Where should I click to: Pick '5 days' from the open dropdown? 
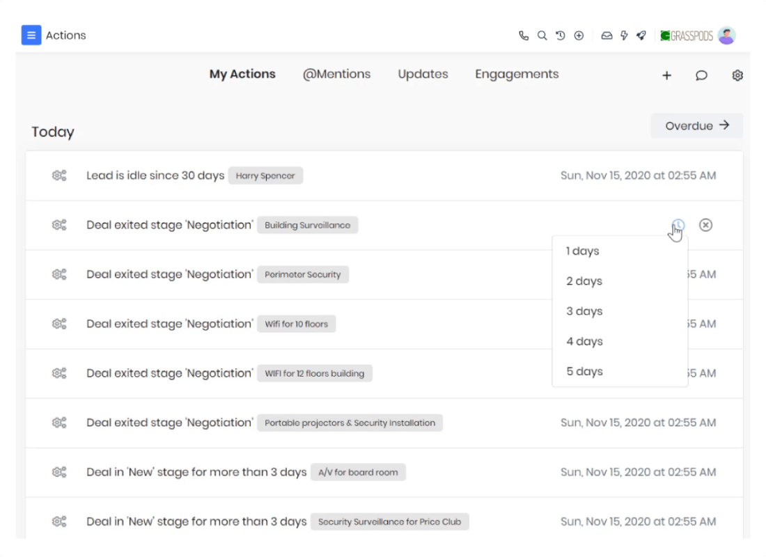point(584,371)
